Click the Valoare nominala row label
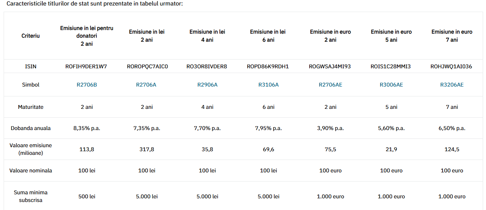 click(x=31, y=171)
